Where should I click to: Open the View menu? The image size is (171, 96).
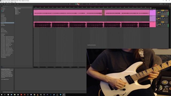point(9,2)
